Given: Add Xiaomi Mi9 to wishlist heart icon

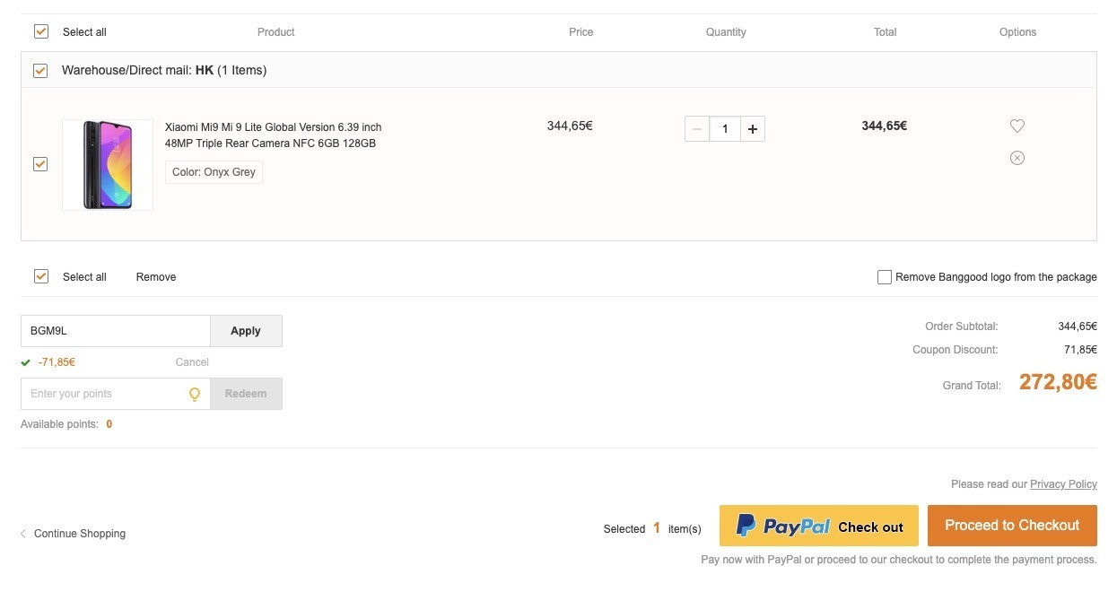Looking at the screenshot, I should coord(1017,126).
